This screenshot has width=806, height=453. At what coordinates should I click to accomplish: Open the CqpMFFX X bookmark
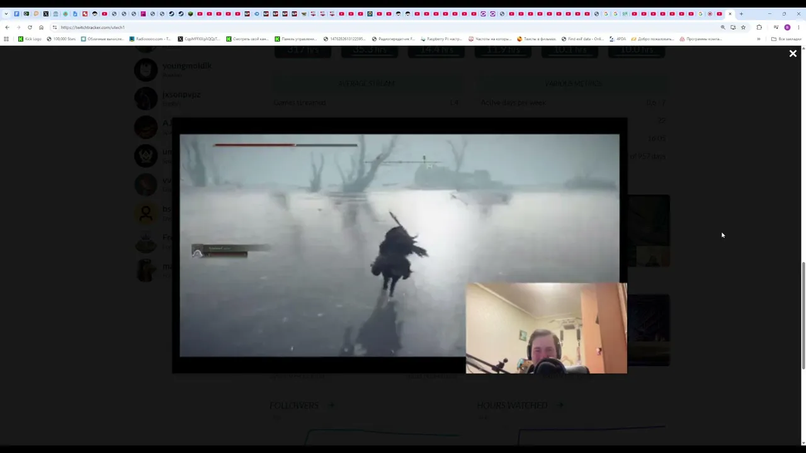coord(199,39)
